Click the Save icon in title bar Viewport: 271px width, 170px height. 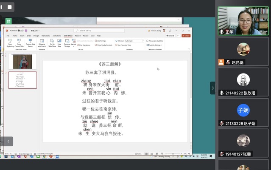coord(26,31)
